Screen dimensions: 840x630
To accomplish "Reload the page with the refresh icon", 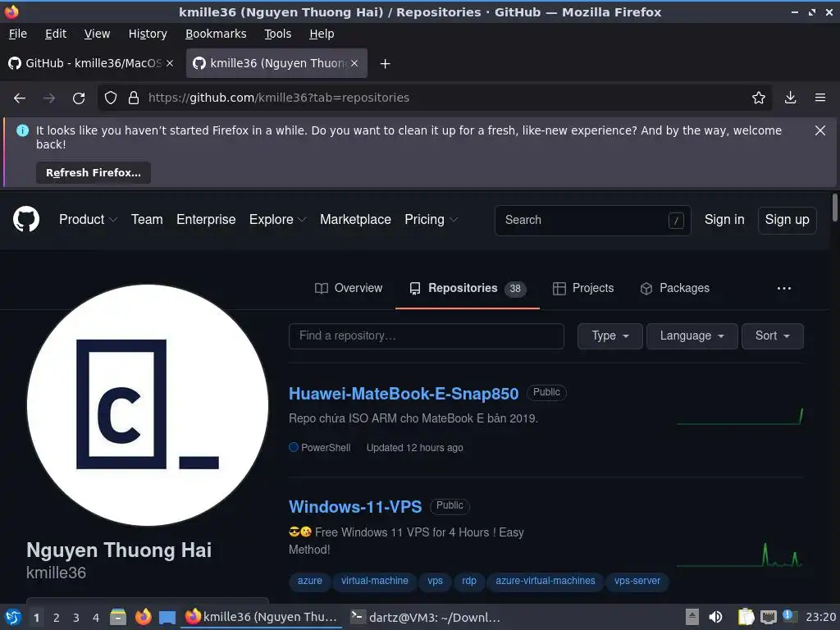I will tap(79, 98).
